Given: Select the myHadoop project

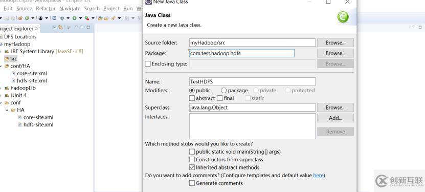Looking at the screenshot, I should (x=17, y=44).
